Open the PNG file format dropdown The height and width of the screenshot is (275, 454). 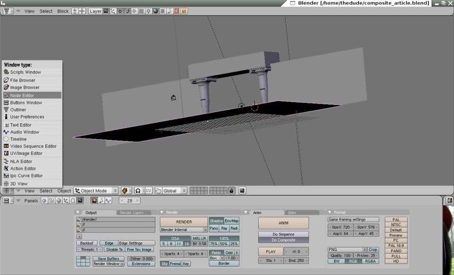tap(347, 249)
